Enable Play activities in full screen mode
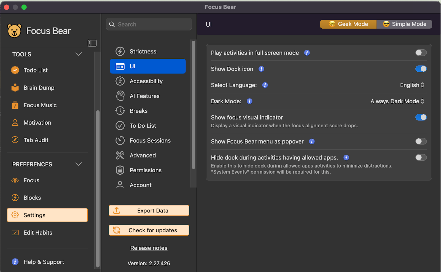Screen dimensions: 441x272 pyautogui.click(x=421, y=53)
